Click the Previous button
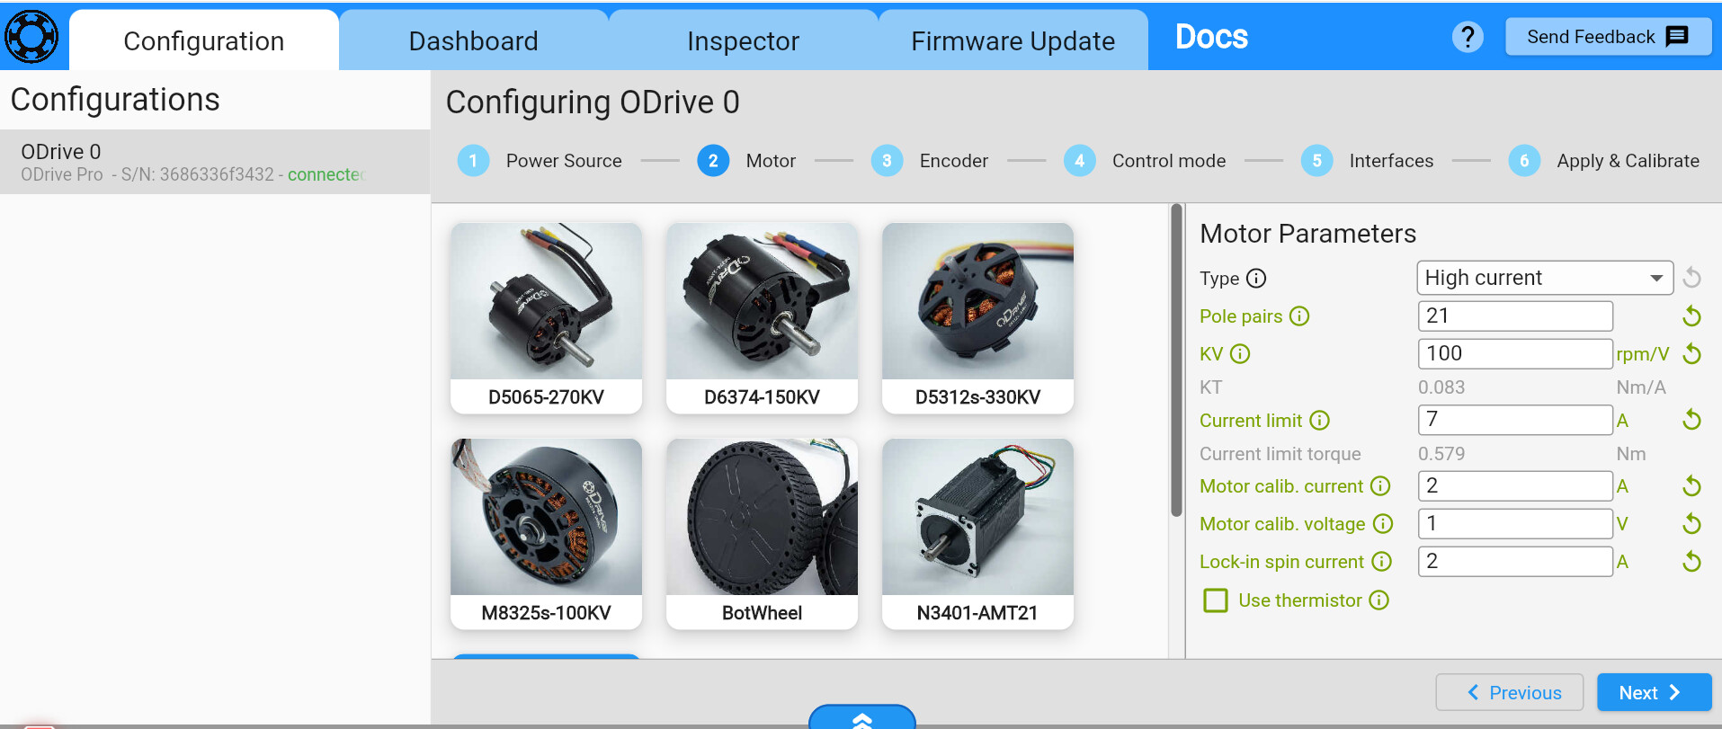 click(1510, 692)
